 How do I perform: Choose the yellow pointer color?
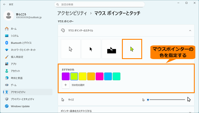(83, 76)
